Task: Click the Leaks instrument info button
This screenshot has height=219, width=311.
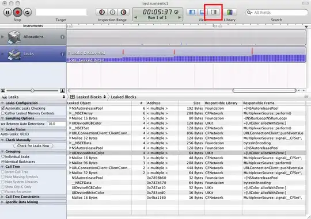Action: tap(62, 54)
